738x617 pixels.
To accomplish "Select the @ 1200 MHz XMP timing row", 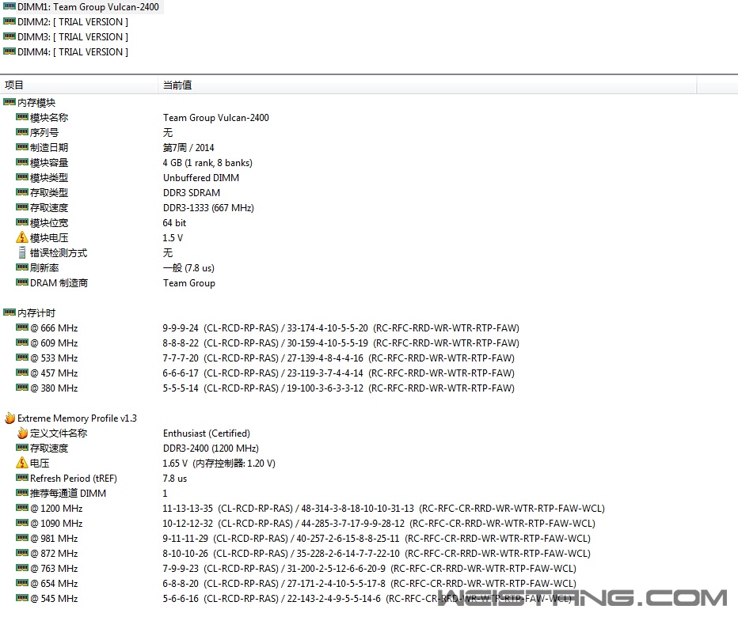I will pos(56,509).
